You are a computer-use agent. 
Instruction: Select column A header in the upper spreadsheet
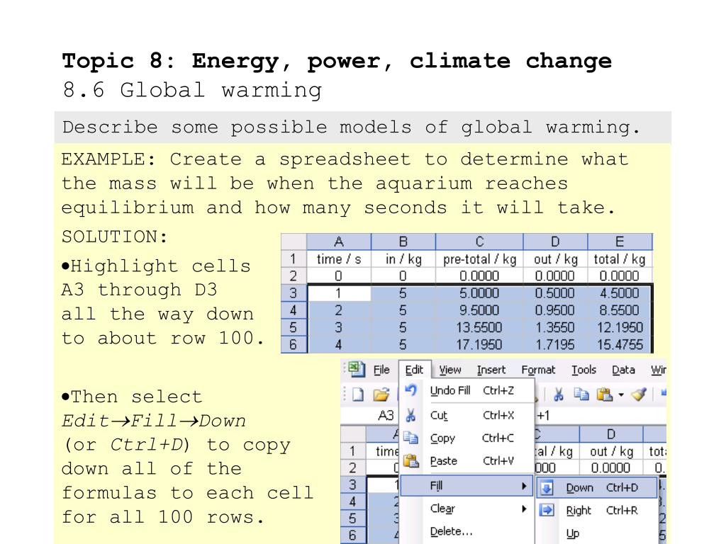point(339,242)
